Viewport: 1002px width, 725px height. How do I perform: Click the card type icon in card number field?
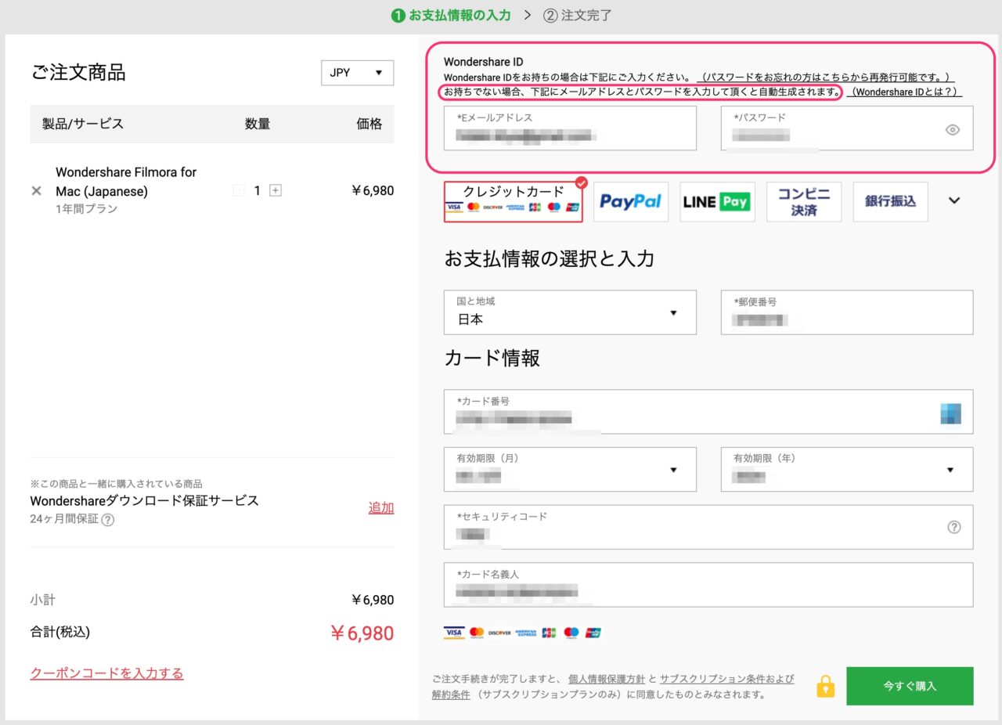pyautogui.click(x=951, y=413)
